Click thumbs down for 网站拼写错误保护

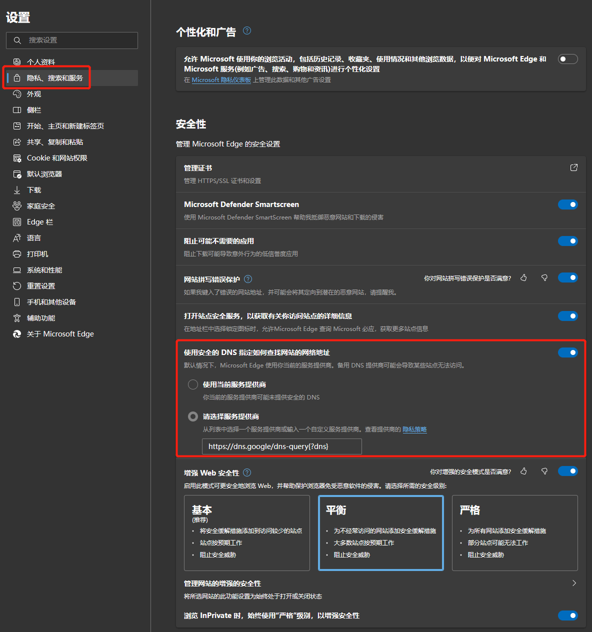[544, 278]
